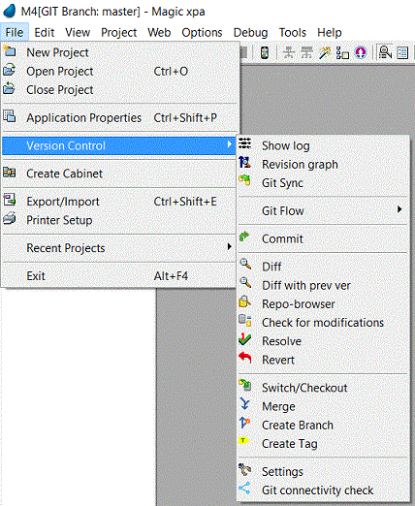Click the Show log icon
The height and width of the screenshot is (506, 415).
point(245,143)
